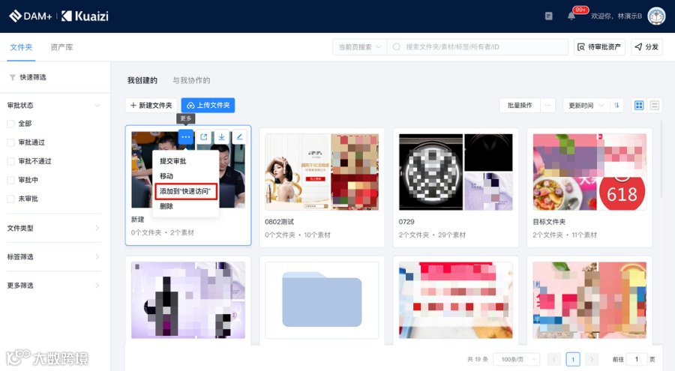Click the quick filter funnel icon
Viewport: 675px width, 371px height.
tap(13, 77)
